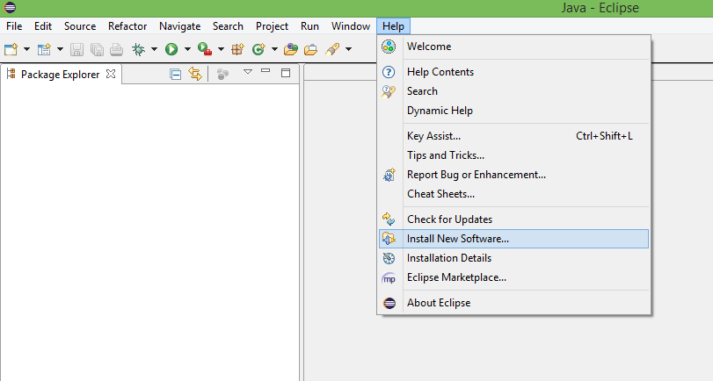Image resolution: width=713 pixels, height=381 pixels.
Task: Close the open Help menu
Action: tap(393, 26)
